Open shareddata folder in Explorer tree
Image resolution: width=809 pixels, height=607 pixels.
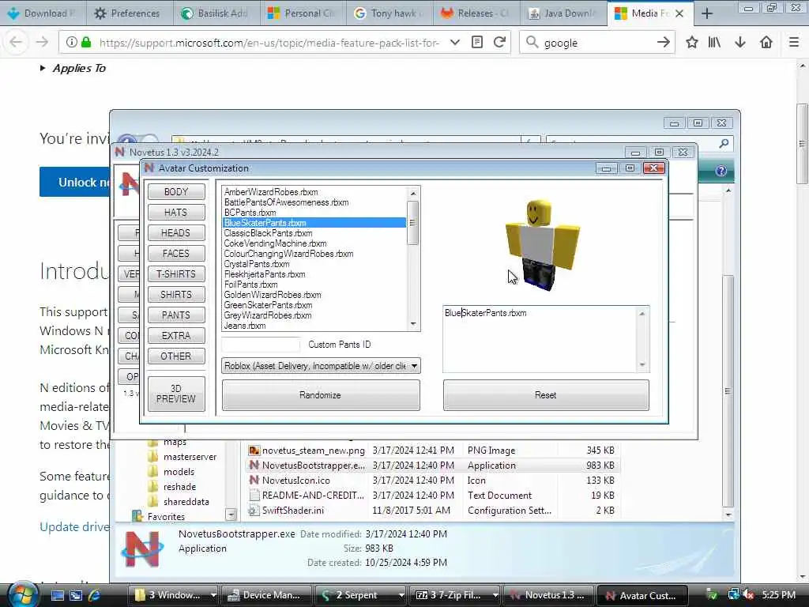pyautogui.click(x=186, y=501)
